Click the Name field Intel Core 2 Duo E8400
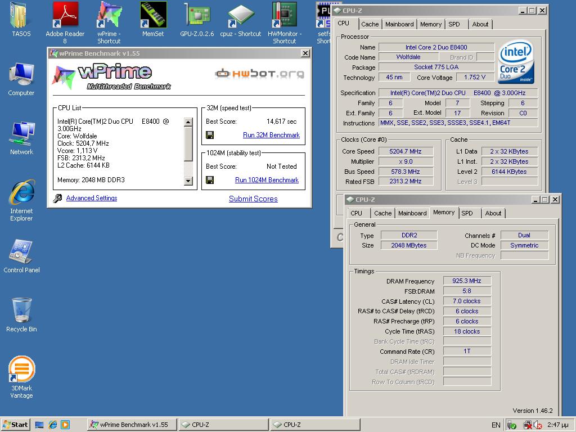The height and width of the screenshot is (432, 576). coord(436,47)
